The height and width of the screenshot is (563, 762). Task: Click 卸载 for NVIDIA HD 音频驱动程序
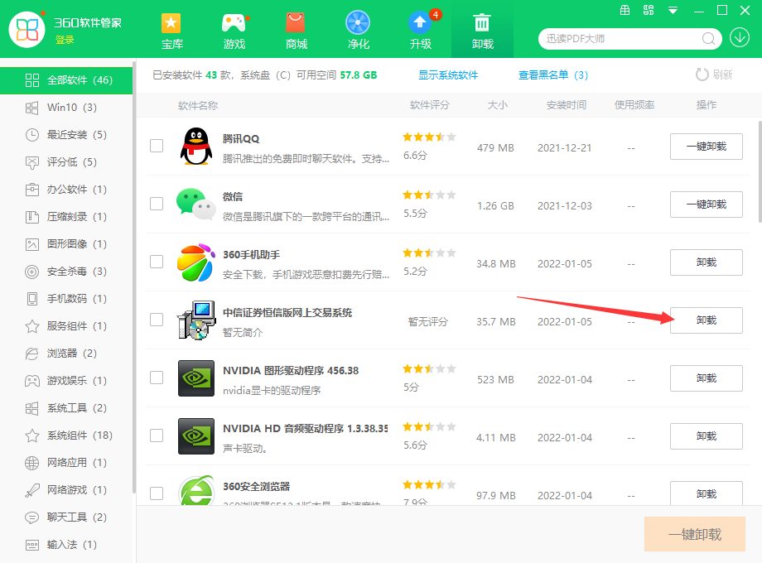pyautogui.click(x=707, y=436)
